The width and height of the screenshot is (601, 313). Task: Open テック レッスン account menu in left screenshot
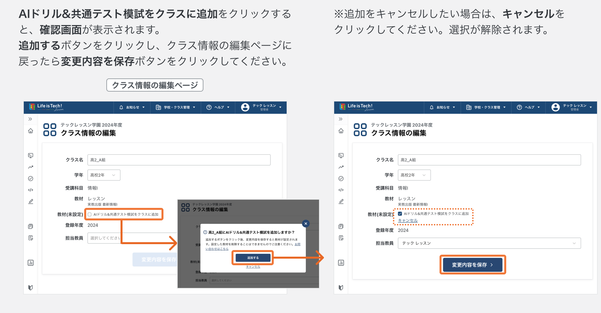pos(261,107)
